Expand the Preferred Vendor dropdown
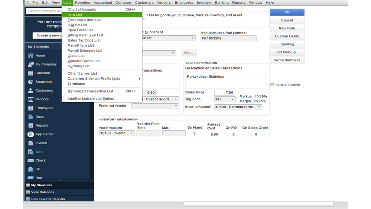The width and height of the screenshot is (371, 209). pos(176,106)
